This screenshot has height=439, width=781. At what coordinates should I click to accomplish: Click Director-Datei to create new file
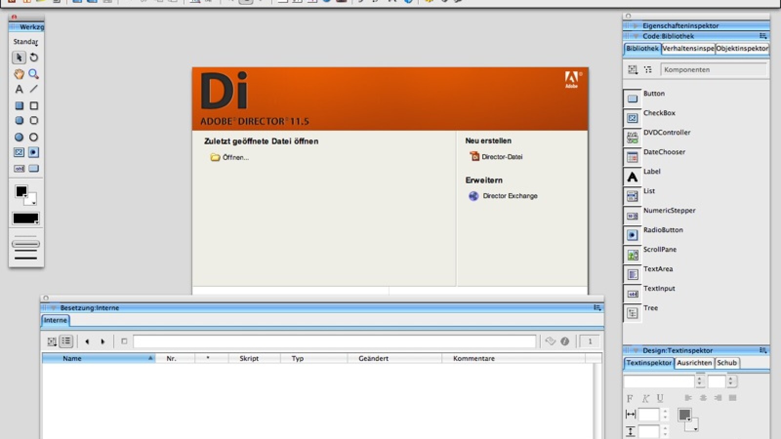(x=501, y=157)
